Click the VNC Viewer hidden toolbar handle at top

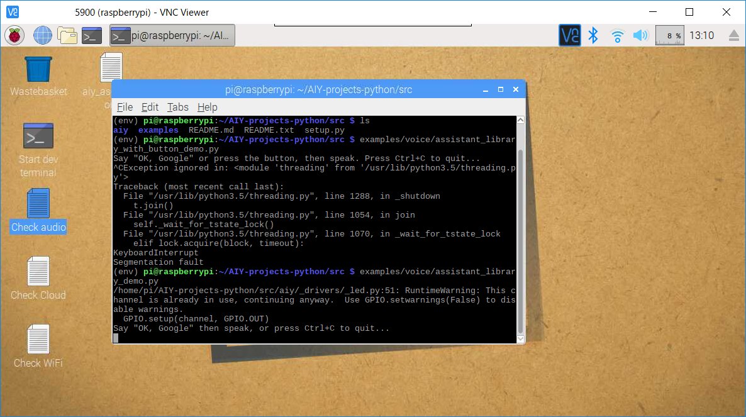point(373,25)
